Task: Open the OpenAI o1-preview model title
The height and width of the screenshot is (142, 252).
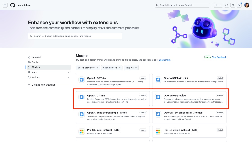Action: pyautogui.click(x=175, y=96)
